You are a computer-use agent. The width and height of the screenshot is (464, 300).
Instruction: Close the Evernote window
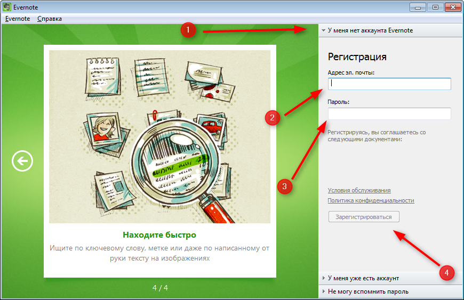[453, 7]
